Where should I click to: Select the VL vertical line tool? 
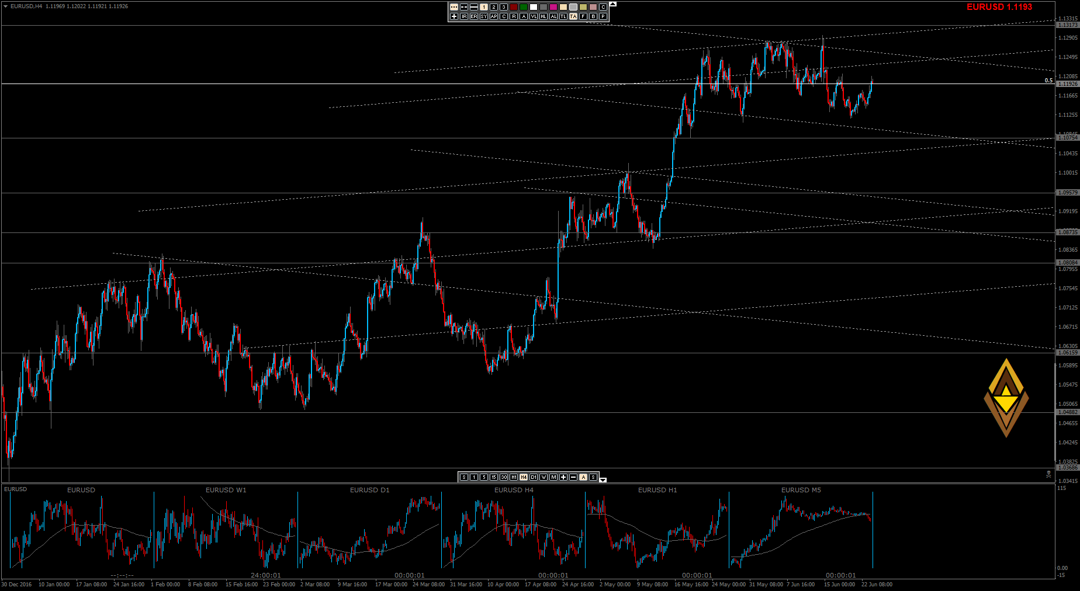(534, 16)
